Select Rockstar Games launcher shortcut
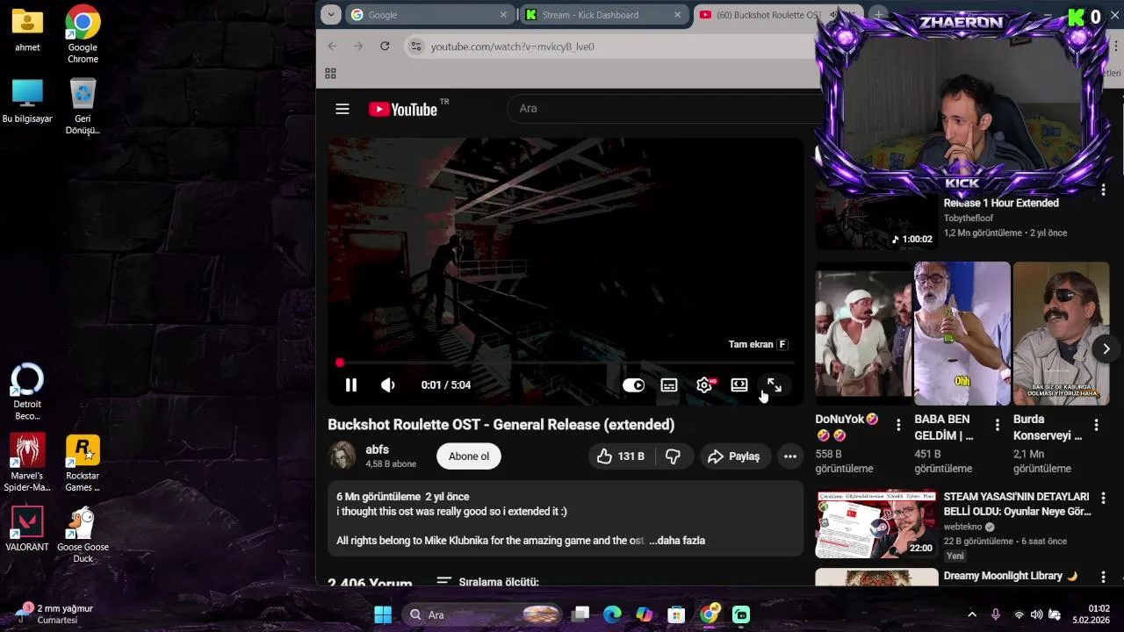1124x632 pixels. pos(83,463)
